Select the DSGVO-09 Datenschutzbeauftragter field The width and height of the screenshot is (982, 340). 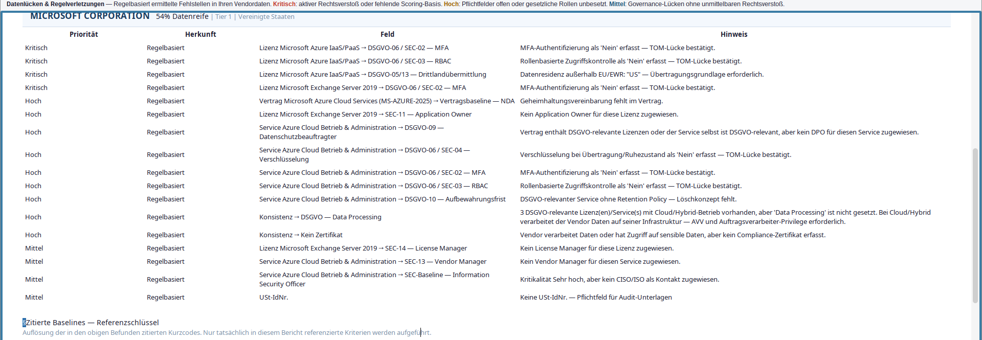(351, 132)
